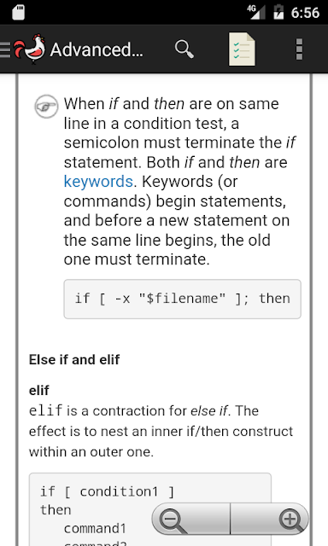Tap the 'one must terminate.' note text

point(137,259)
